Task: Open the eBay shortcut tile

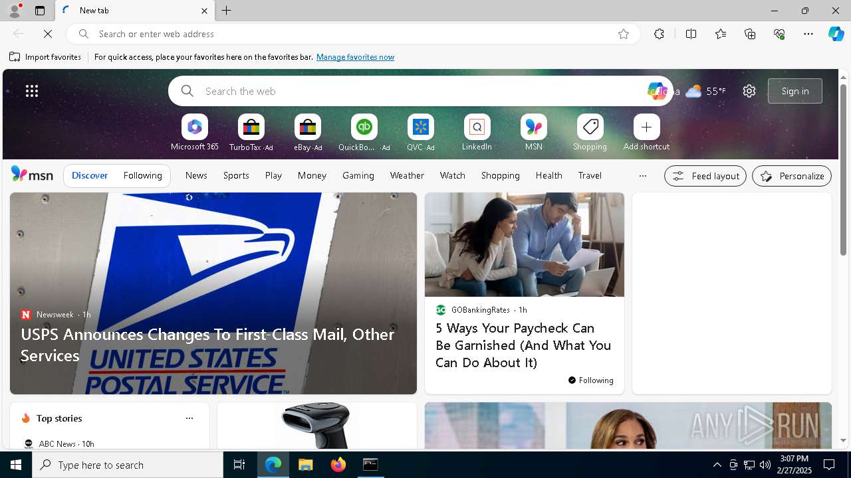Action: click(x=308, y=133)
